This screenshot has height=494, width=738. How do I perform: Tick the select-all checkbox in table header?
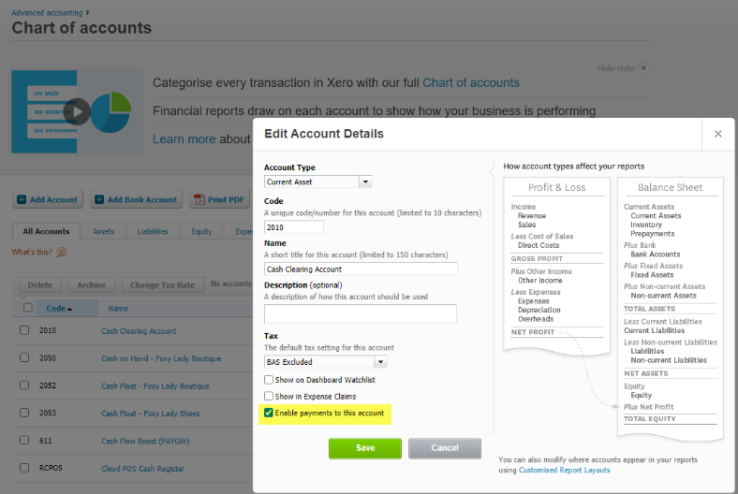tap(28, 308)
